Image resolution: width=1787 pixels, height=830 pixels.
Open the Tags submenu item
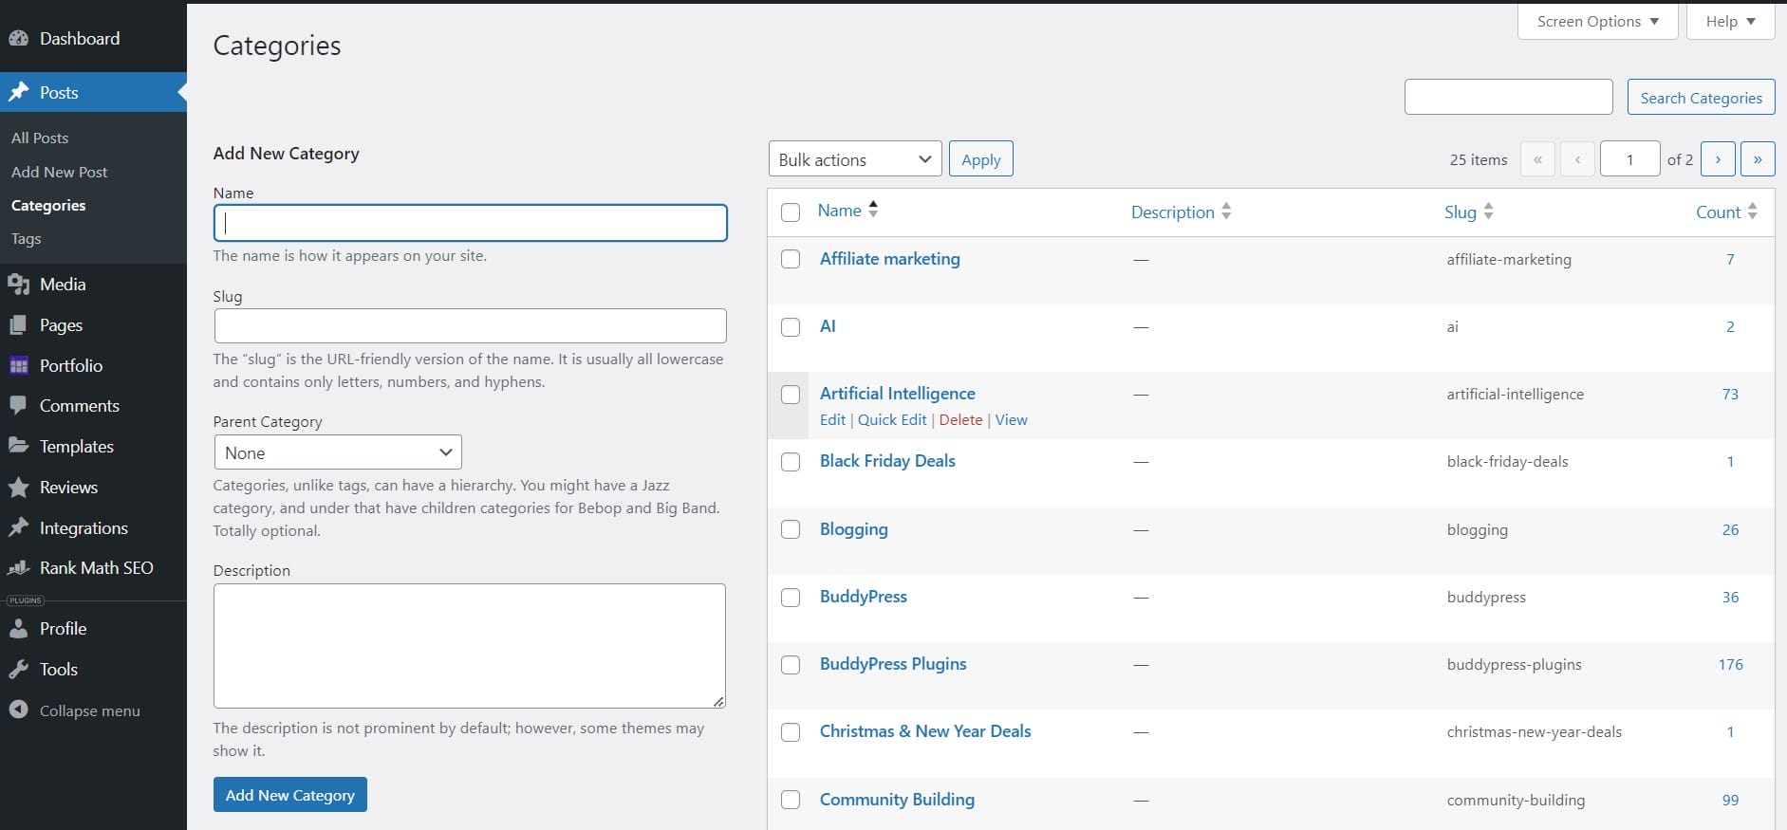coord(27,239)
